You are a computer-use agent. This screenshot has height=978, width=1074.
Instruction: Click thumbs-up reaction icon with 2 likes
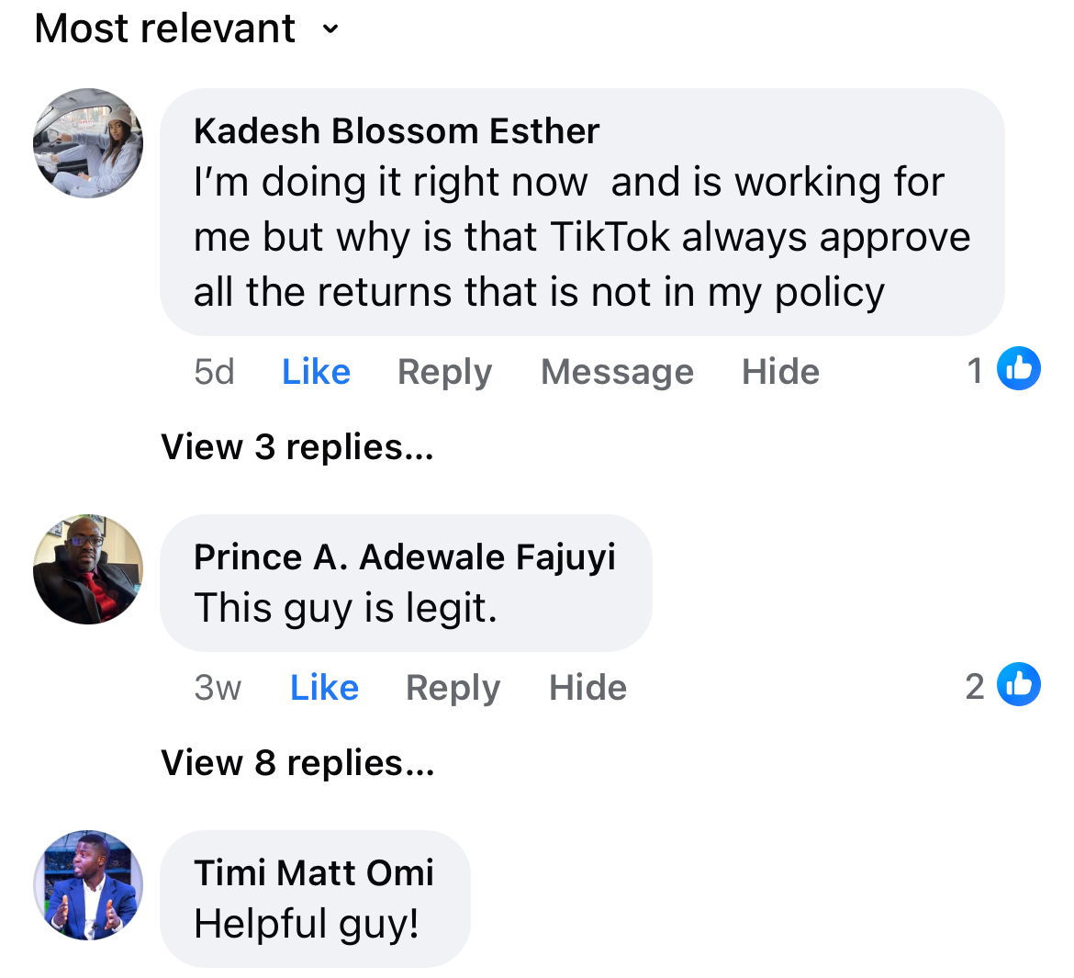[x=1019, y=685]
